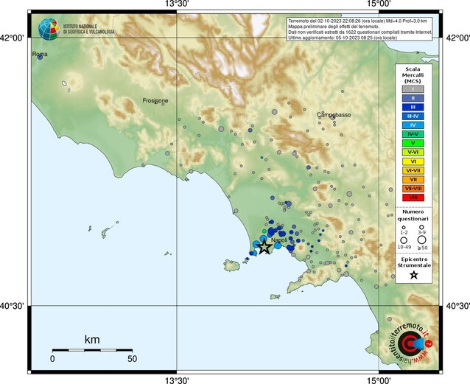Select the intensity IV-V swatch

413,134
